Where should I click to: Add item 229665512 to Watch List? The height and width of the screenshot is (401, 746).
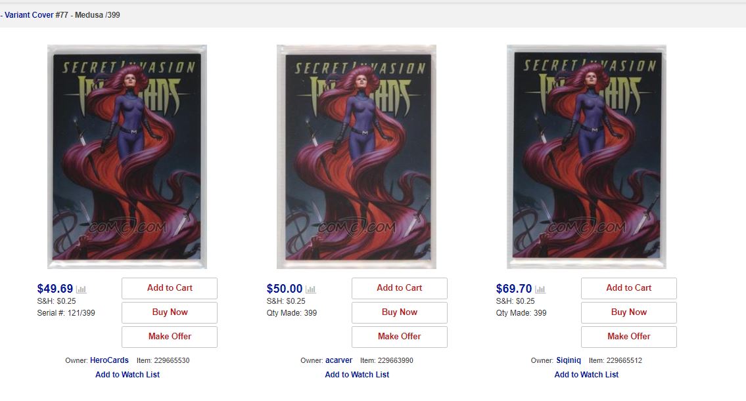(x=586, y=374)
